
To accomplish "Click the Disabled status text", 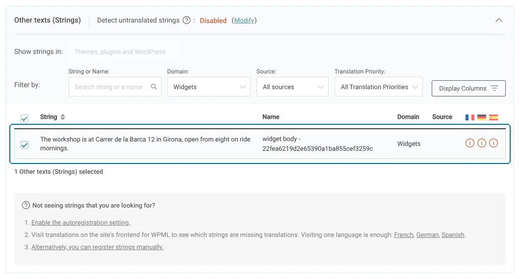I will coord(213,21).
